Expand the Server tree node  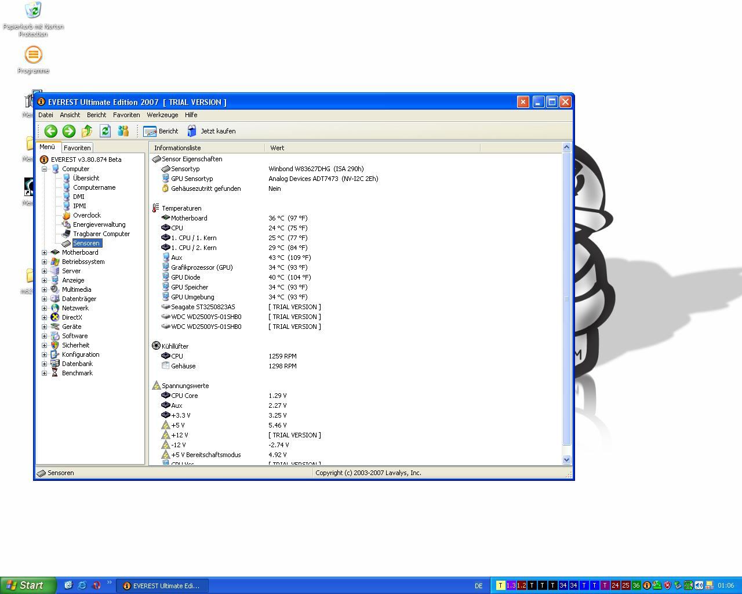click(44, 271)
